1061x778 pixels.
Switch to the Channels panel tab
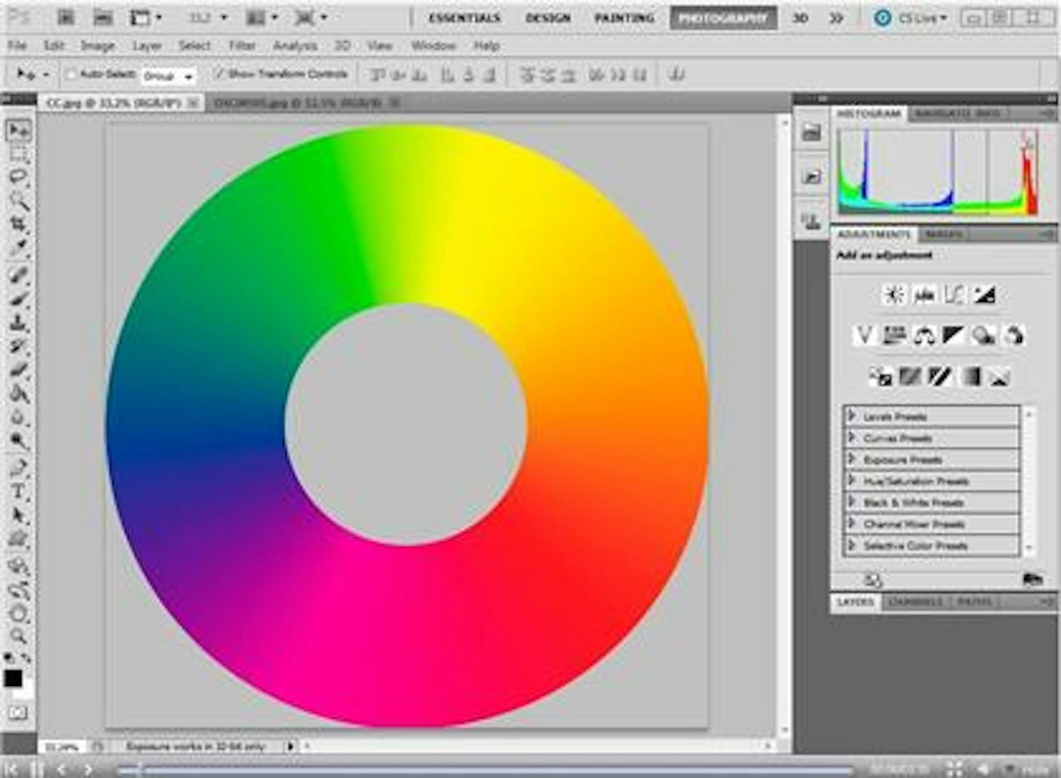pyautogui.click(x=915, y=602)
